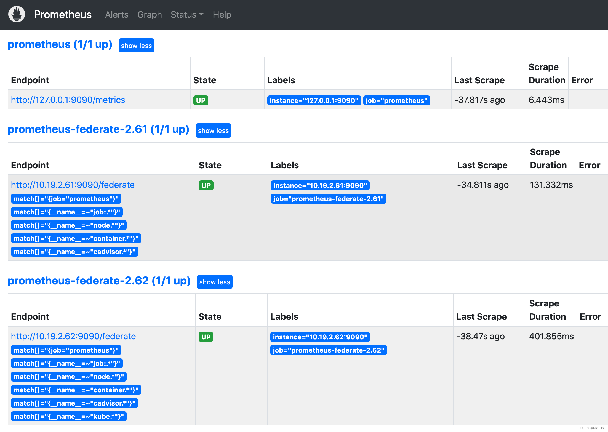Click the match[] "kube.*" badge

[69, 416]
